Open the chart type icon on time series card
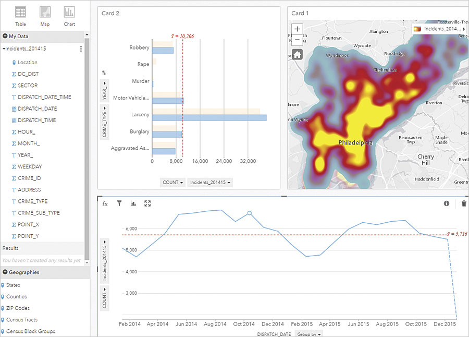469x337 pixels. pos(133,204)
